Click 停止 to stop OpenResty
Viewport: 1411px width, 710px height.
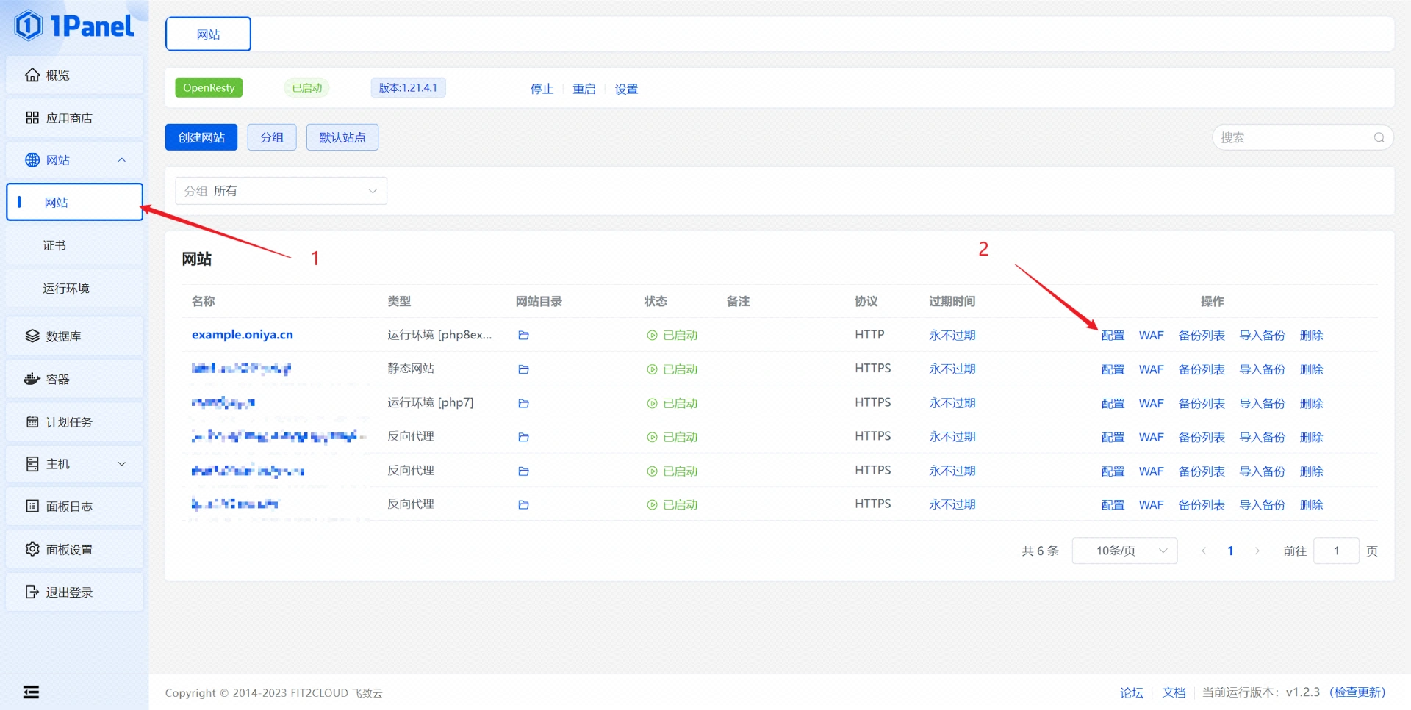542,89
